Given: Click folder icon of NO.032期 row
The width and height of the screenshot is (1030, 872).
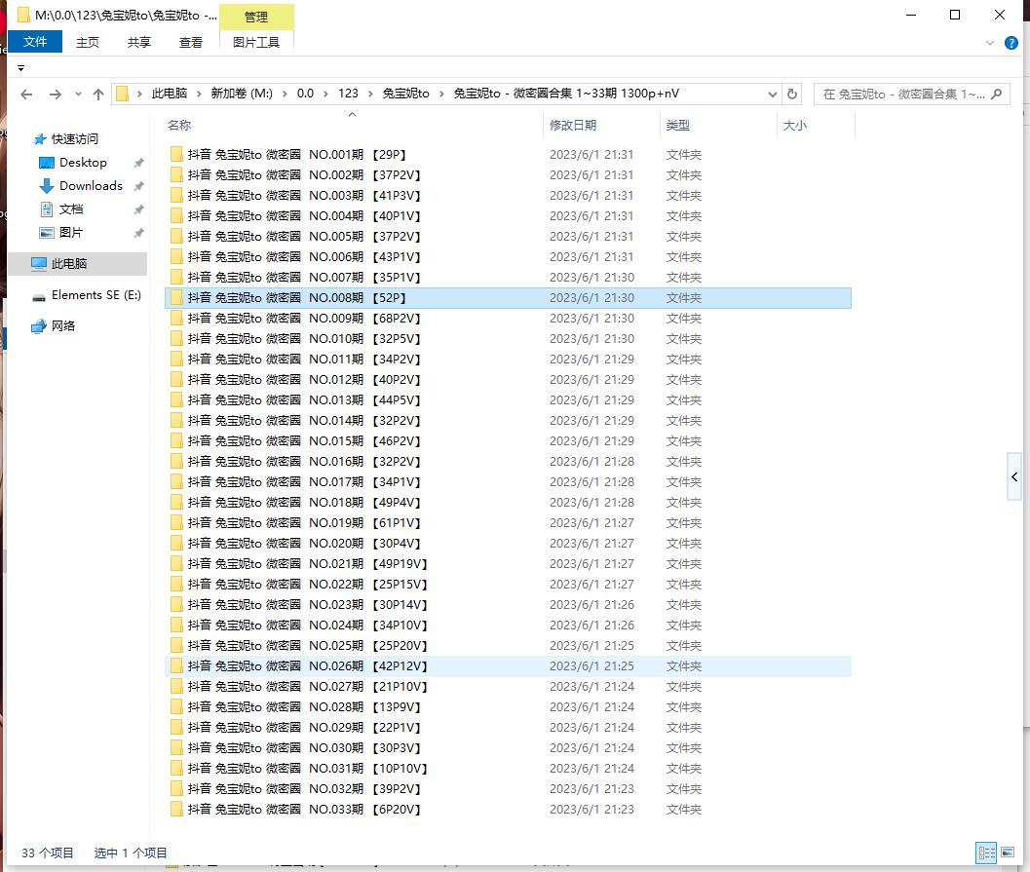Looking at the screenshot, I should (176, 788).
